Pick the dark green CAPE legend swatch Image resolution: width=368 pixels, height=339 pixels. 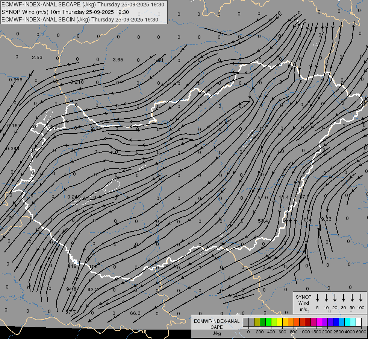pyautogui.click(x=263, y=322)
